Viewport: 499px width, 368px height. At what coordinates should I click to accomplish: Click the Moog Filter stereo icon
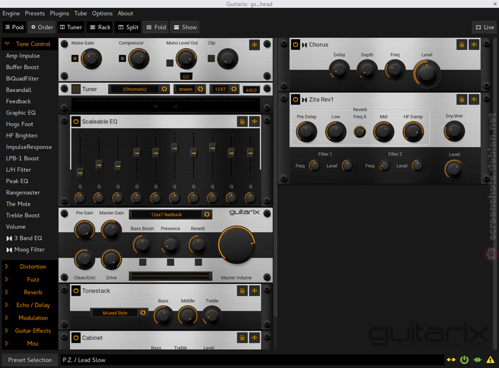pyautogui.click(x=9, y=250)
